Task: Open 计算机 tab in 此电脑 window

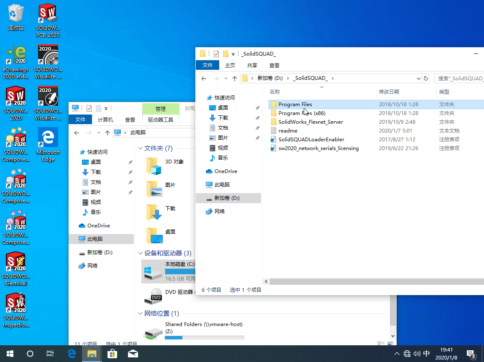Action: [x=105, y=120]
